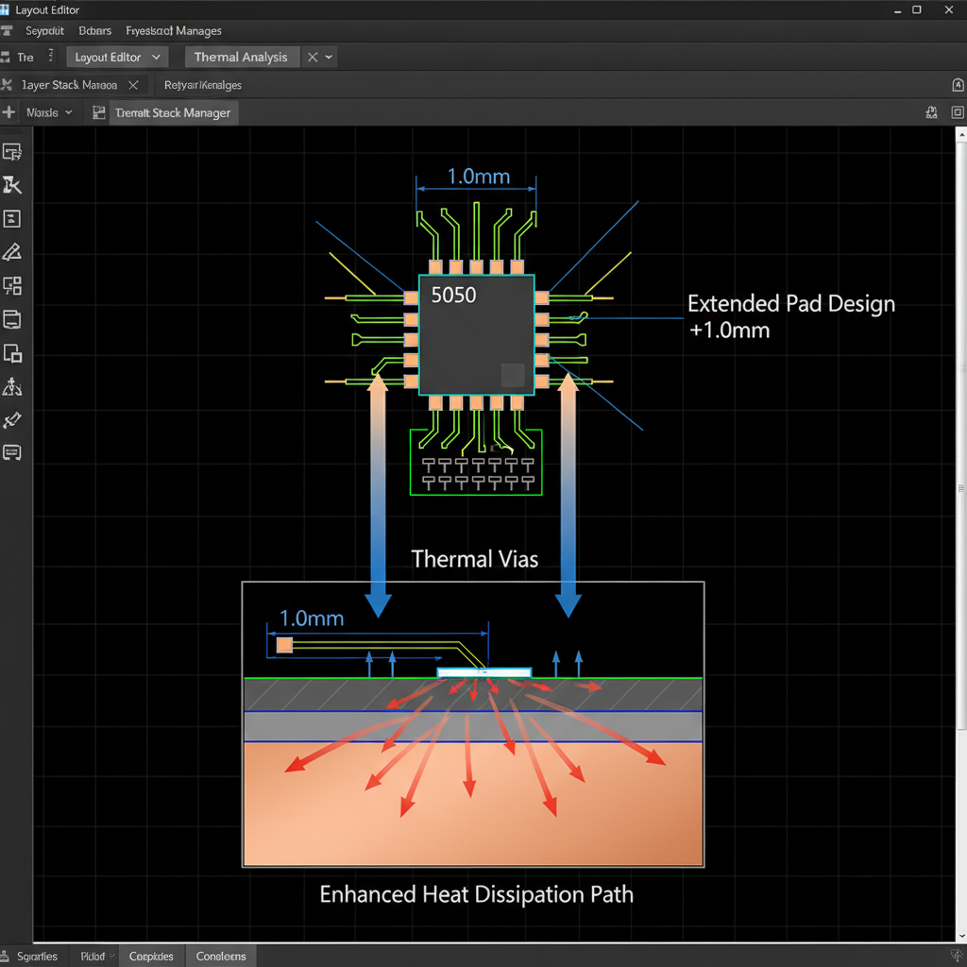Select the pencil edit tool in sidebar
967x967 pixels.
[12, 252]
